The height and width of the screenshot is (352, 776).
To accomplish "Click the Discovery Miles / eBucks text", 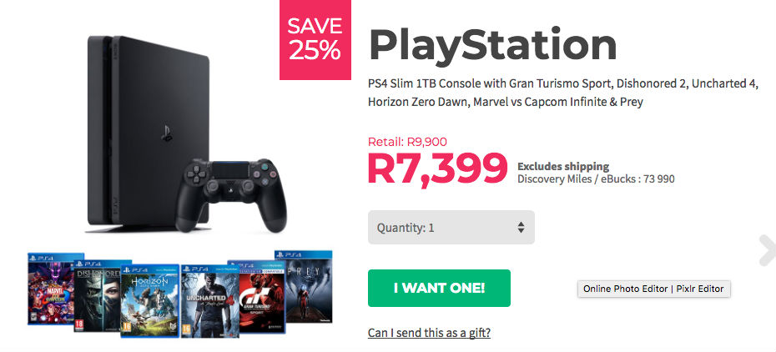I will pos(596,179).
